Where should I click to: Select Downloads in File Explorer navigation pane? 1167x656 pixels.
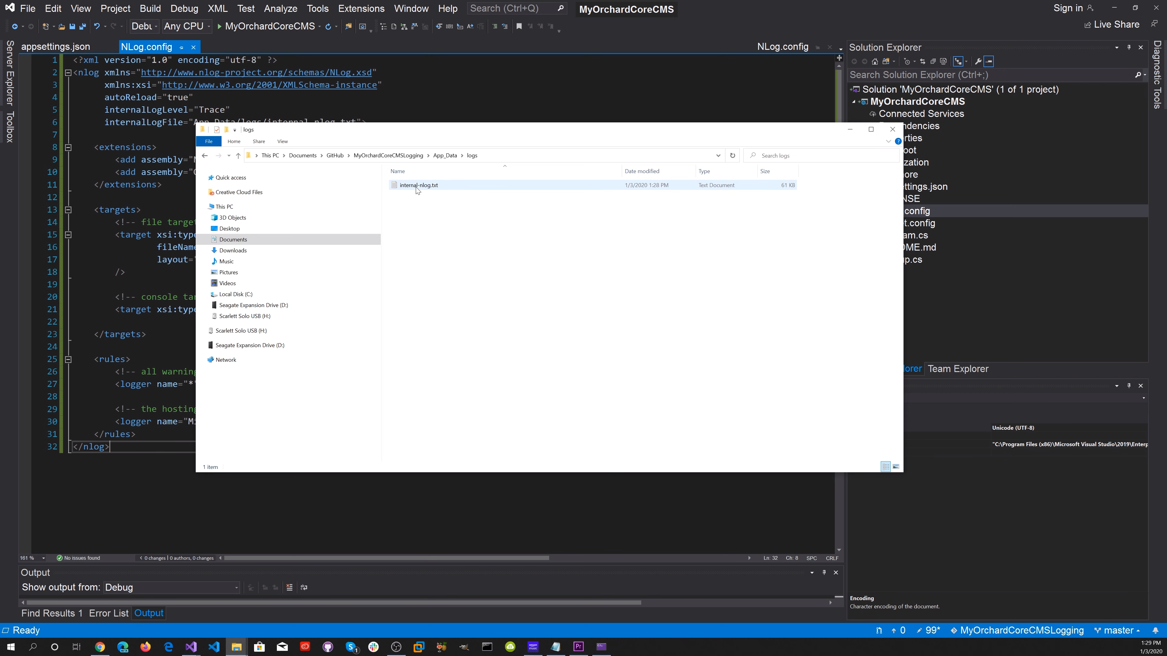[x=233, y=250]
